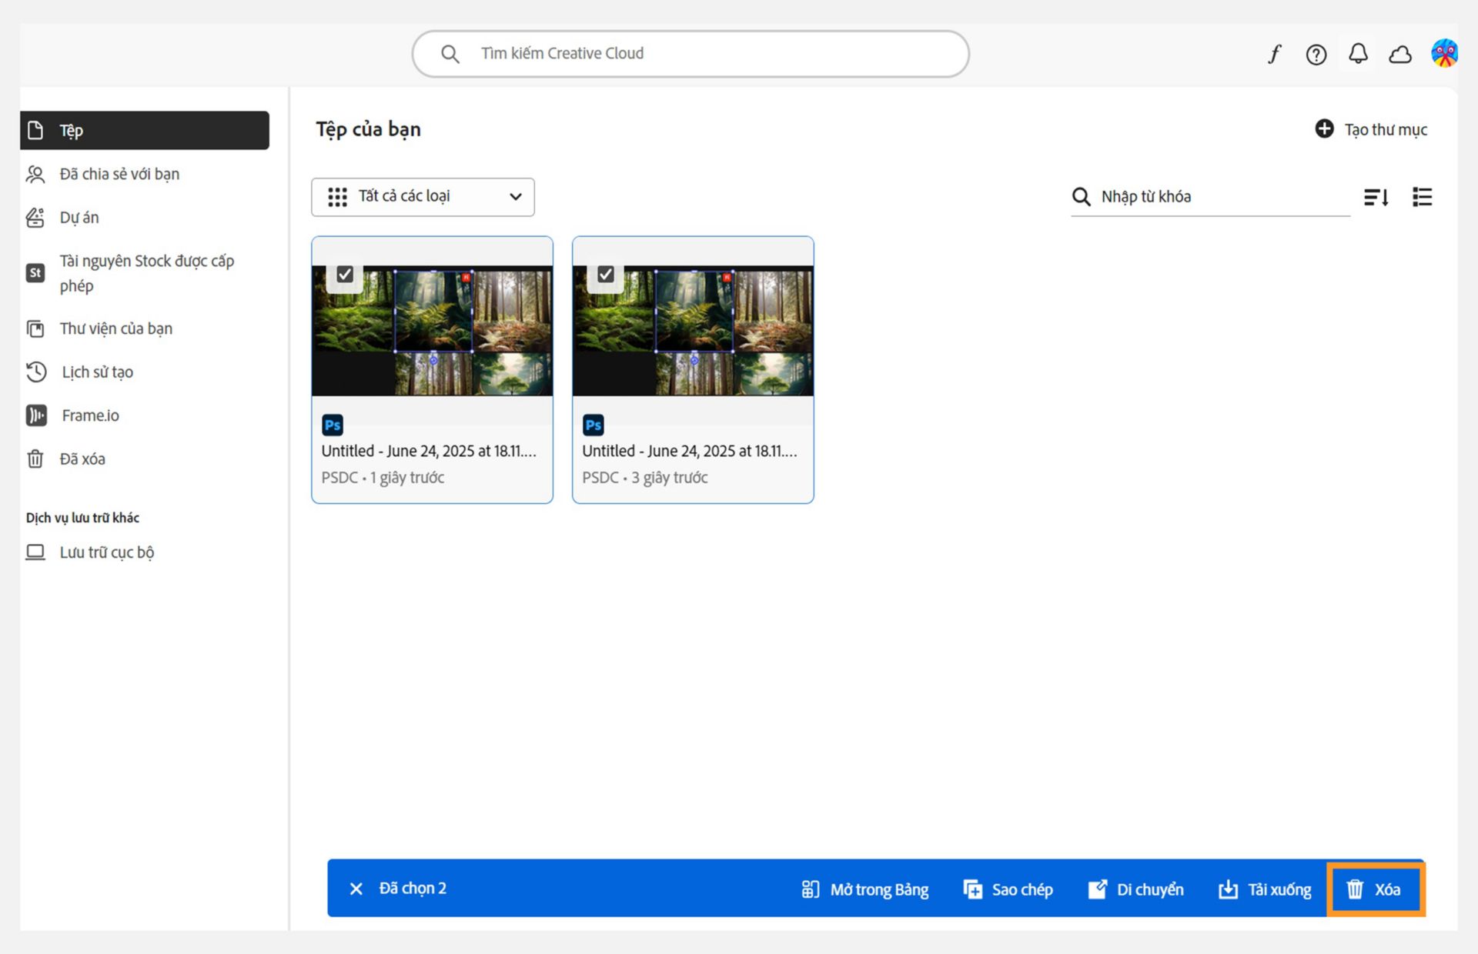Click the Mở trong Bảng button

tap(864, 889)
